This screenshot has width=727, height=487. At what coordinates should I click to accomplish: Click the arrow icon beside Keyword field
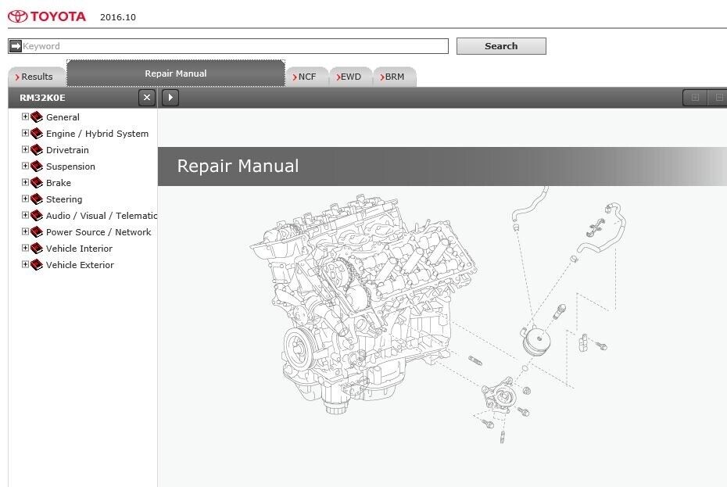16,46
